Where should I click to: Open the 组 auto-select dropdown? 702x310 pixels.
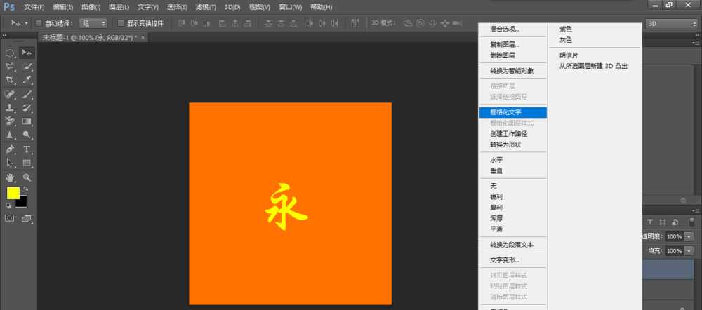click(x=93, y=23)
